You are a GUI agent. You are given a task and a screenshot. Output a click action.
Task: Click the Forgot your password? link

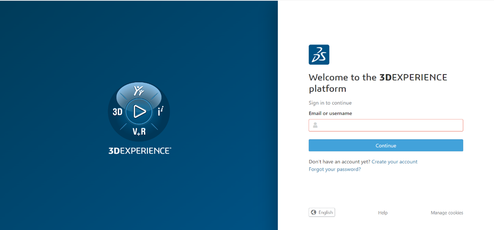[334, 169]
